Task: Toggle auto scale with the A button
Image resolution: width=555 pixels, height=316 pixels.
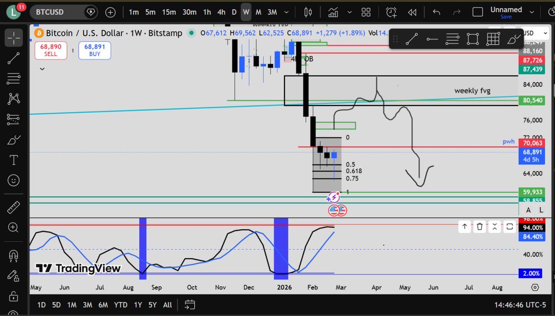Action: [528, 210]
